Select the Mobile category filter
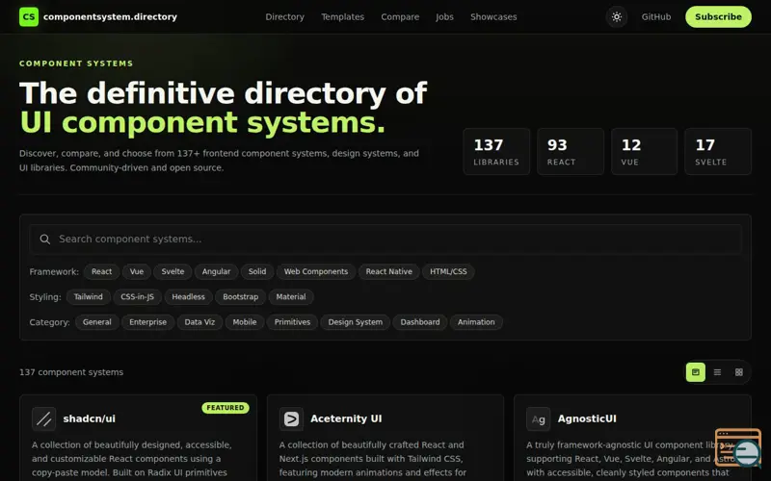This screenshot has height=481, width=771. tap(245, 322)
